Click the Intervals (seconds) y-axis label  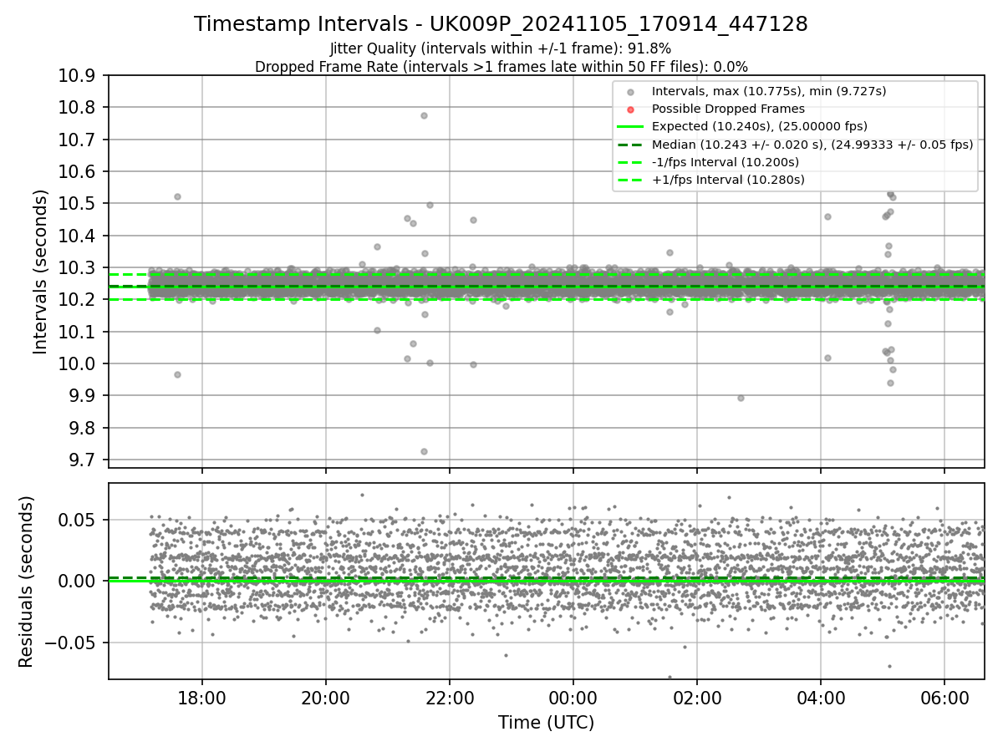tap(41, 271)
